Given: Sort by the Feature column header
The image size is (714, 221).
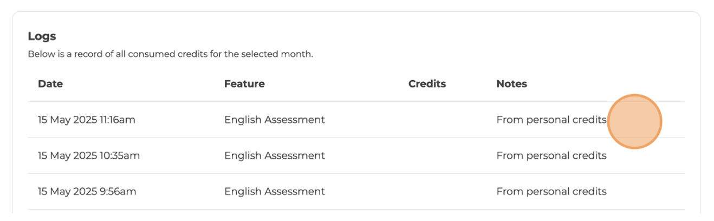Looking at the screenshot, I should pyautogui.click(x=244, y=84).
